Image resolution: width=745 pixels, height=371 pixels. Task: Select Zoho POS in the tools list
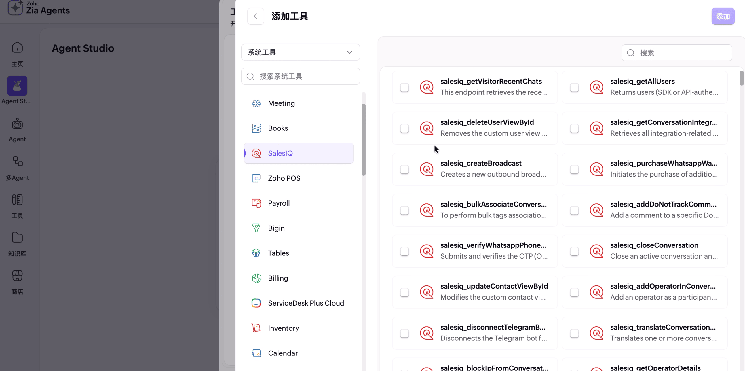[299, 178]
